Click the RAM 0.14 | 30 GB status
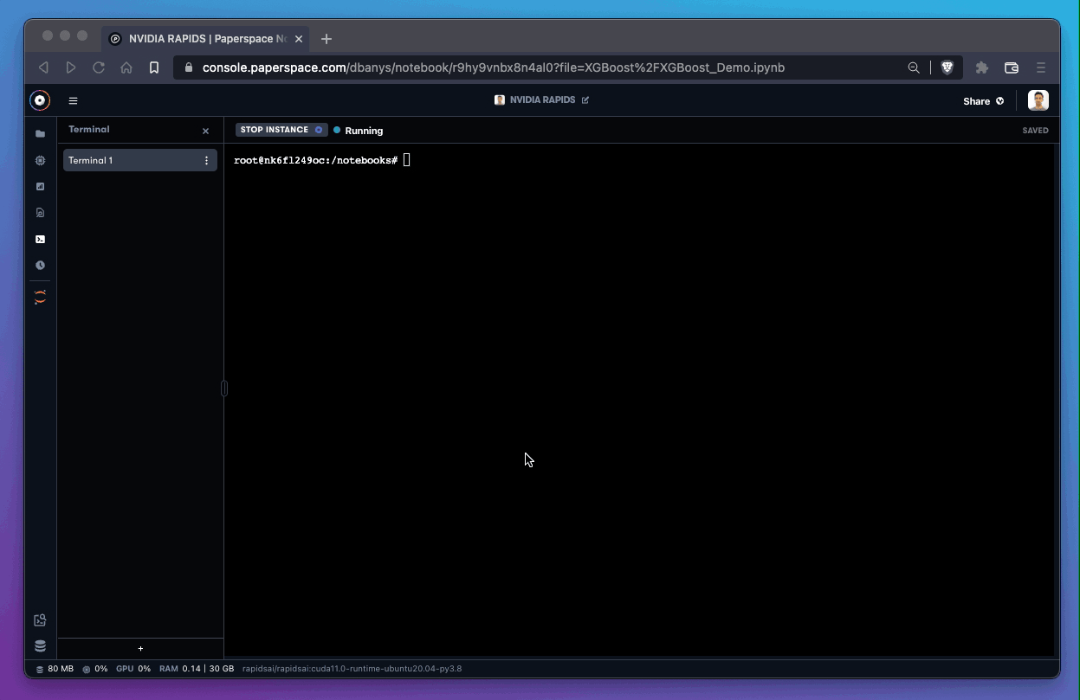This screenshot has height=700, width=1080. [x=197, y=669]
